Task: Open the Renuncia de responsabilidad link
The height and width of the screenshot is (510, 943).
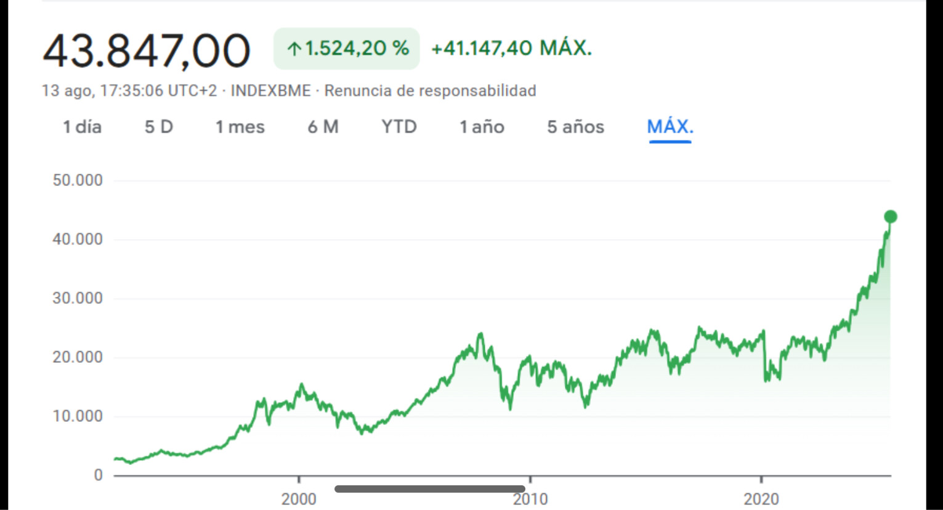Action: pyautogui.click(x=430, y=91)
